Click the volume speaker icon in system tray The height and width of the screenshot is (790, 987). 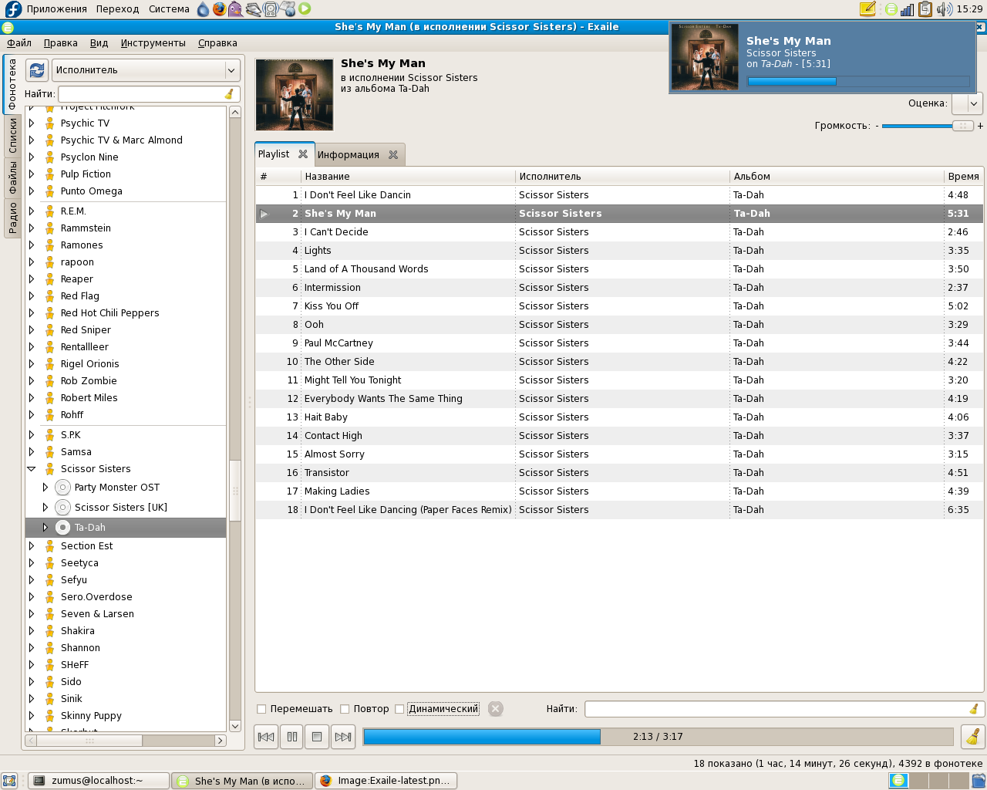tap(944, 9)
